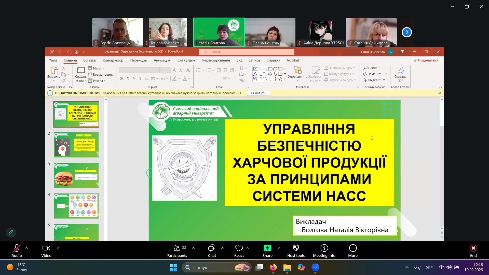Open the Zoom Chat panel
489x275 pixels.
point(212,248)
